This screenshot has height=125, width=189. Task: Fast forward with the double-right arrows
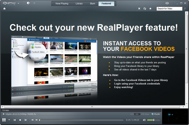point(37,120)
